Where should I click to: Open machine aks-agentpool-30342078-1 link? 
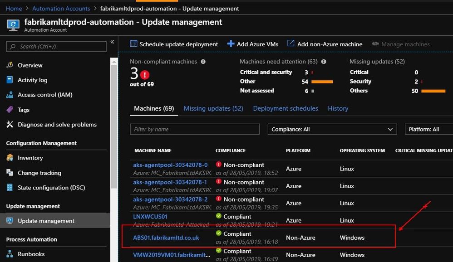tap(170, 182)
